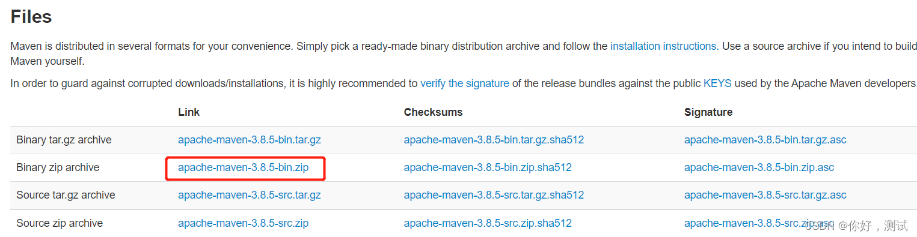Click the Checksums column header
This screenshot has width=917, height=237.
tap(434, 112)
